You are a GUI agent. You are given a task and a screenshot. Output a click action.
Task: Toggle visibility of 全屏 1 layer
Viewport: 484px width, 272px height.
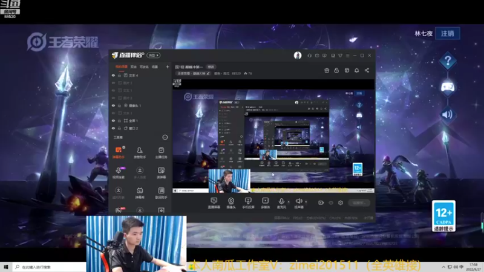point(113,120)
